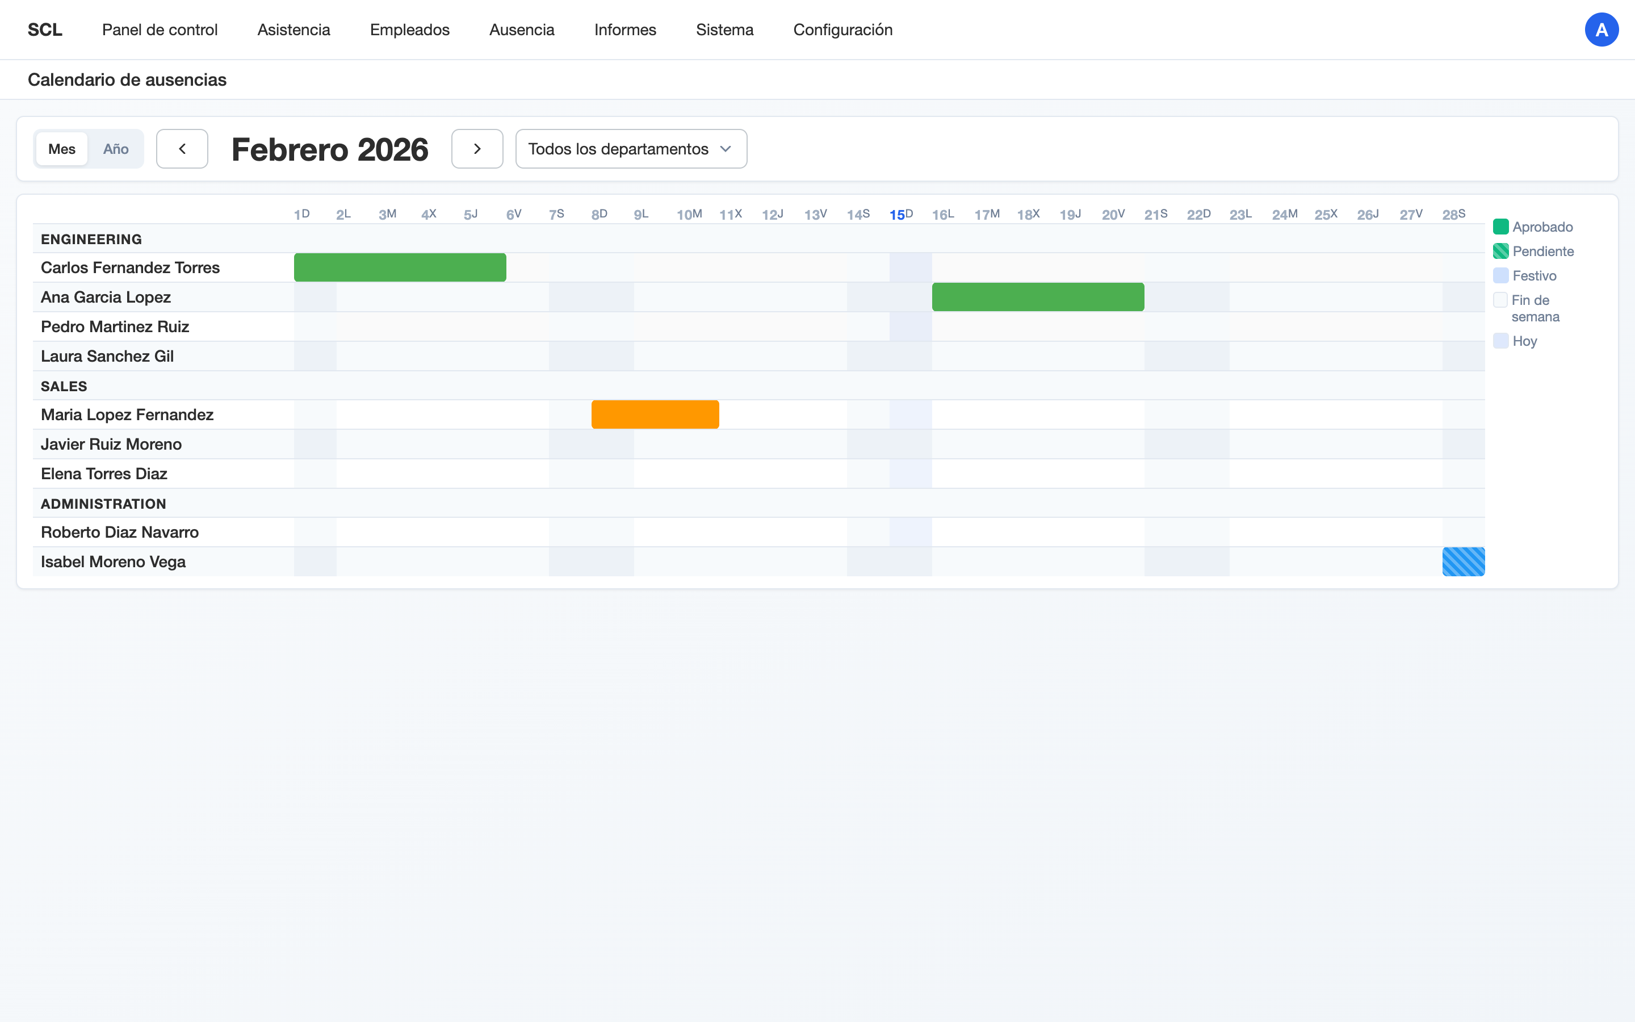The height and width of the screenshot is (1022, 1635).
Task: Click Maria Lopez Fernandez orange absence bar
Action: click(x=655, y=414)
